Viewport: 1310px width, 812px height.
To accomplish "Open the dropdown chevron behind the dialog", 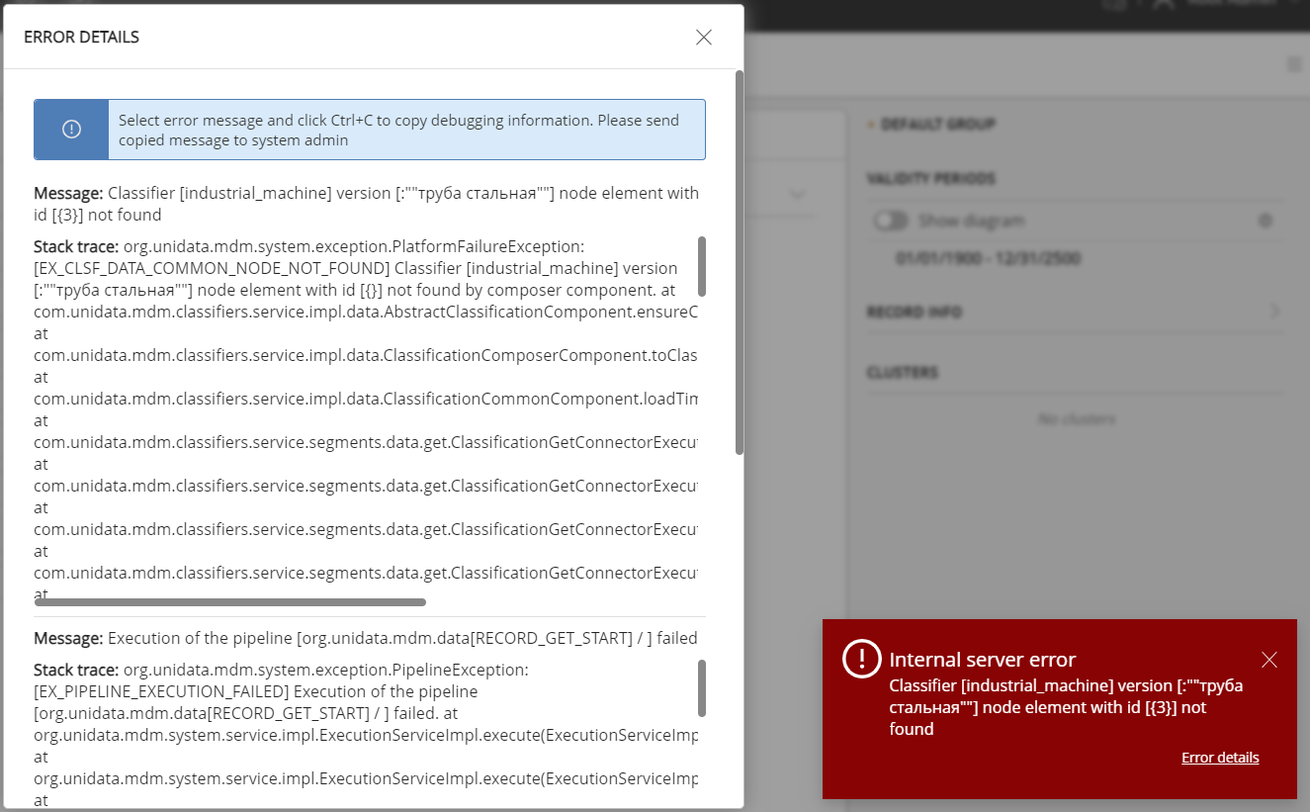I will pos(797,195).
